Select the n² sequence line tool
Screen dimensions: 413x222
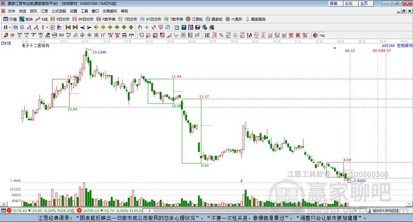(x=69, y=35)
